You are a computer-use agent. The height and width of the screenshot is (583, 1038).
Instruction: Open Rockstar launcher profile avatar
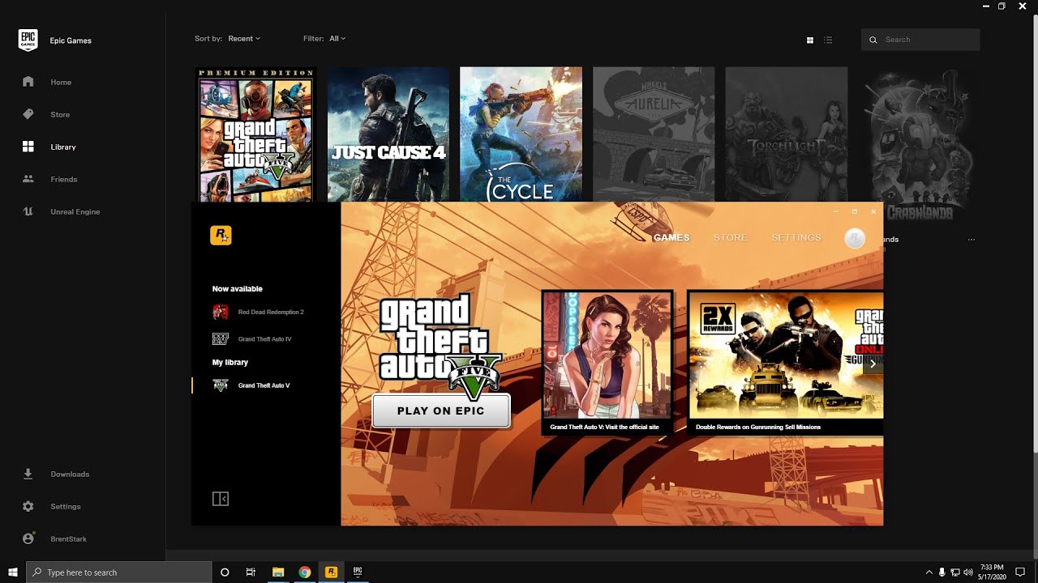(855, 238)
